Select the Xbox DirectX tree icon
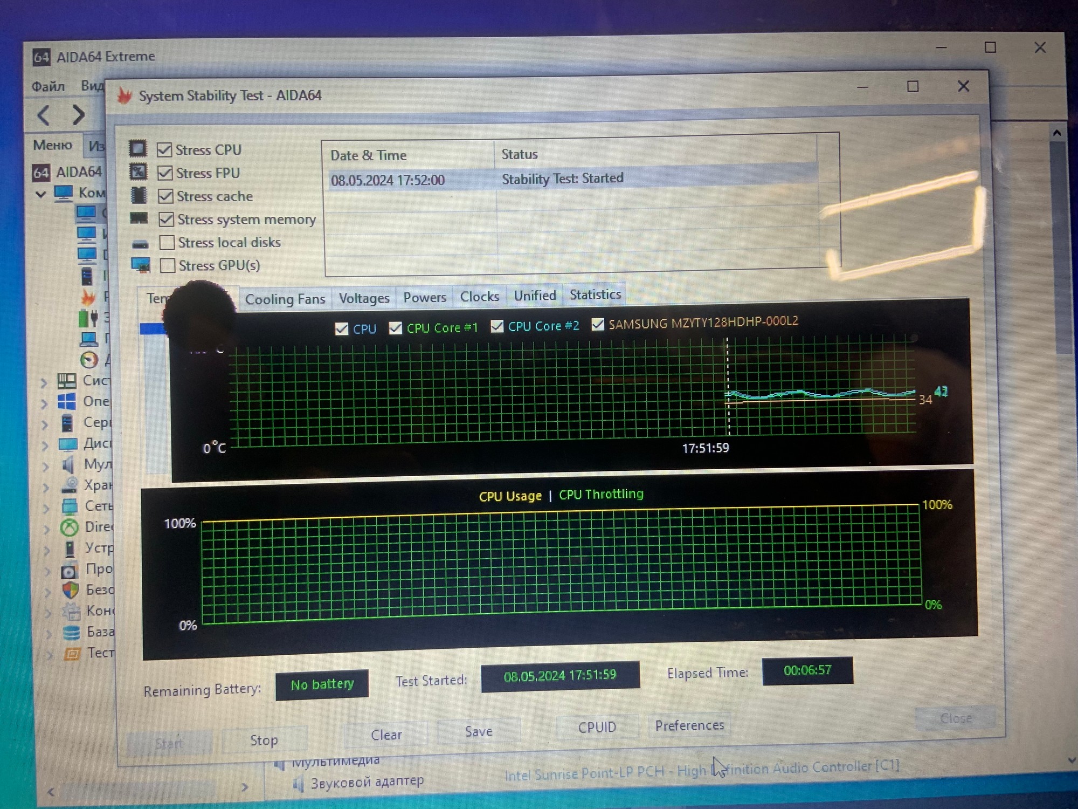Screen dimensions: 1078x809 click(70, 527)
